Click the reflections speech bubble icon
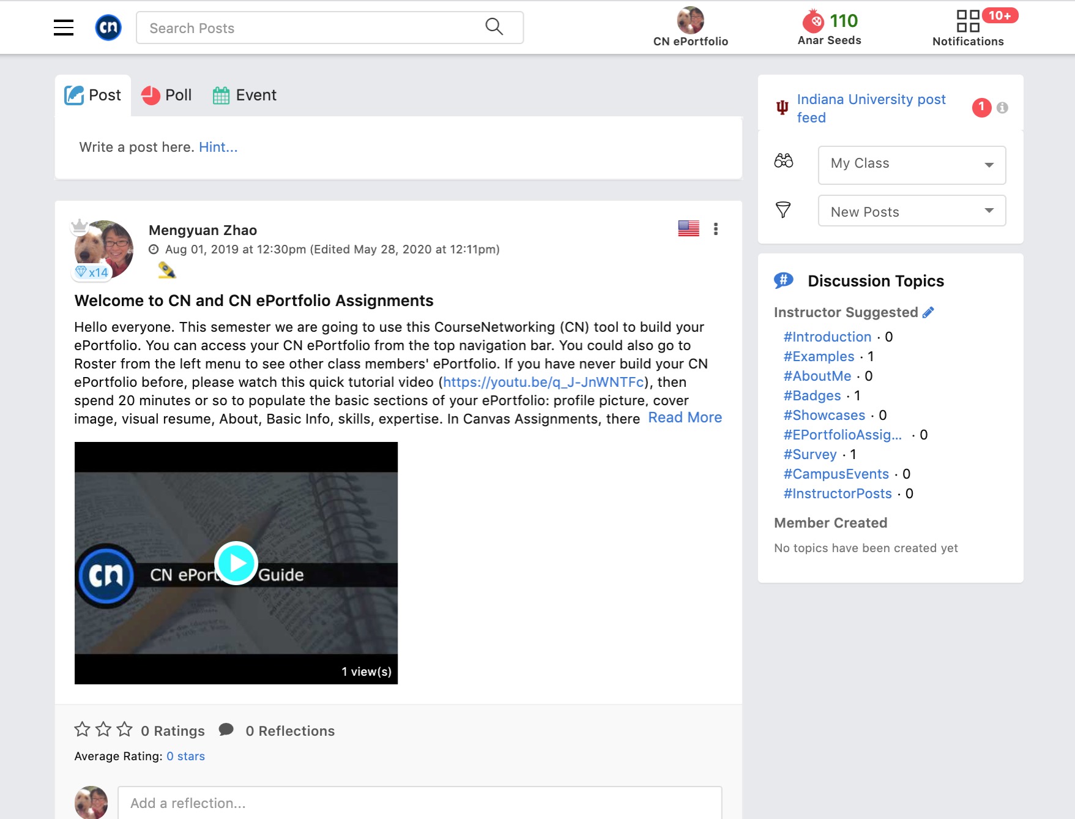This screenshot has width=1075, height=819. [226, 730]
